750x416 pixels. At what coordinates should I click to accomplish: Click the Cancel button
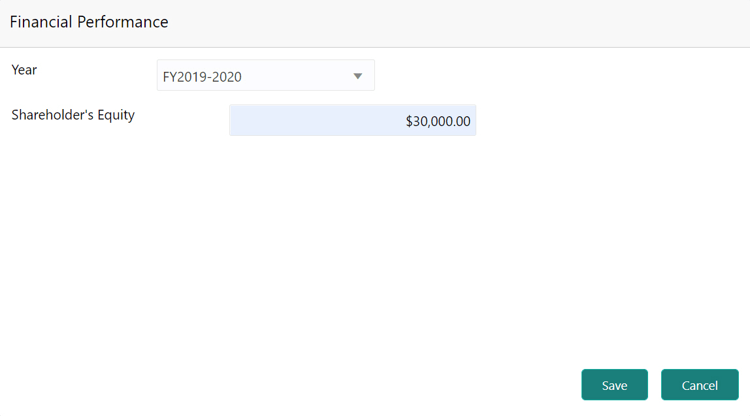pos(699,385)
